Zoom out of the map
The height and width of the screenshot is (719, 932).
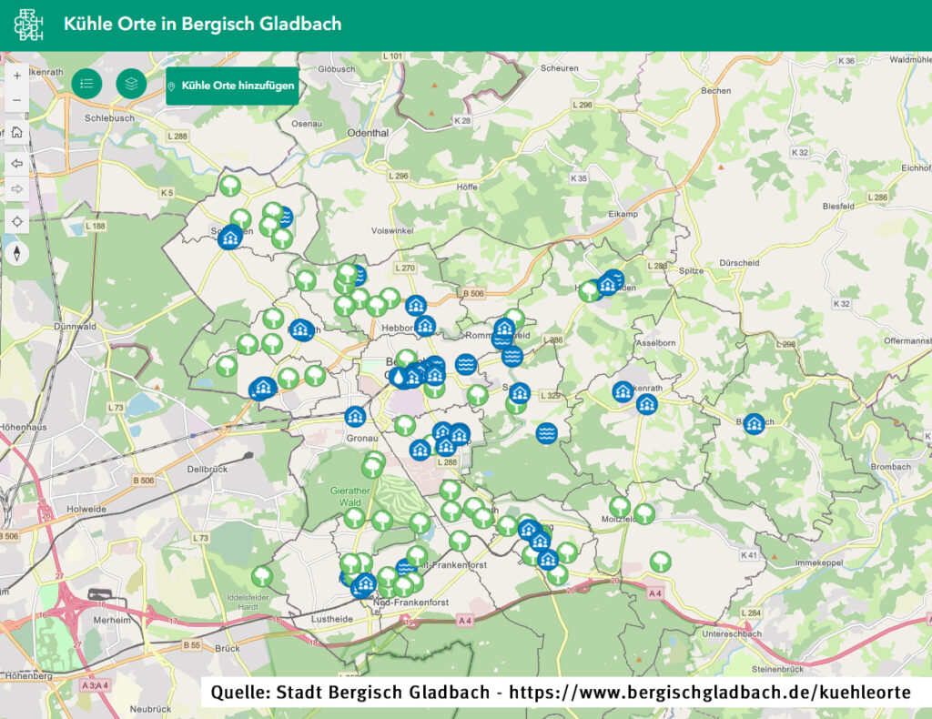coord(16,100)
